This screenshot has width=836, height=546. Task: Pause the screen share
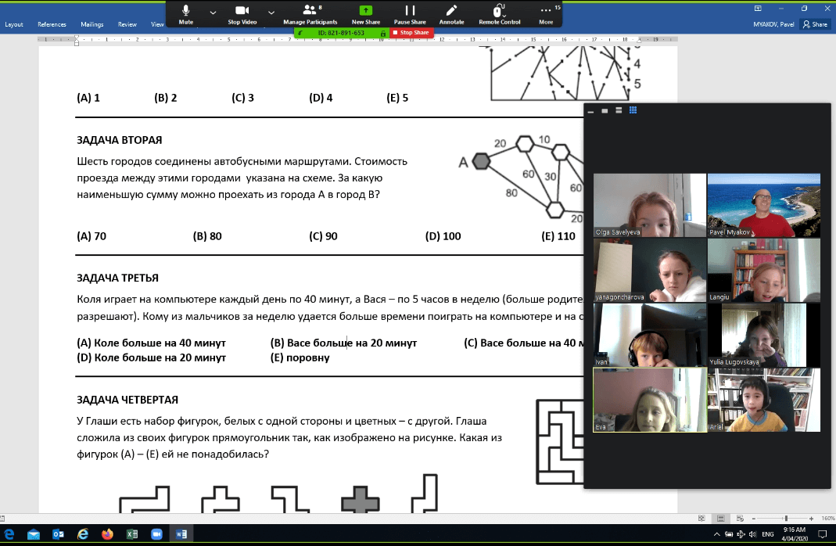(x=410, y=13)
